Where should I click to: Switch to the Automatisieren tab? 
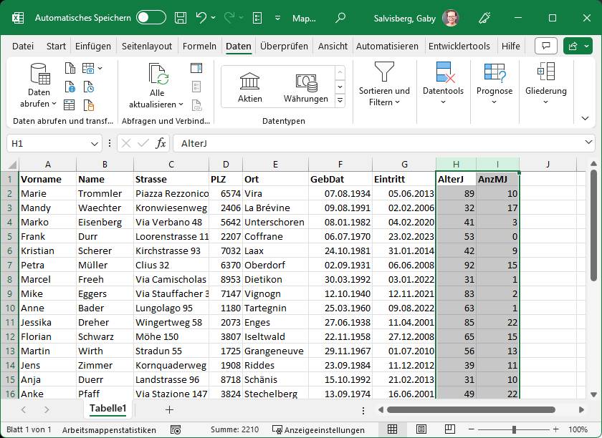coord(387,46)
